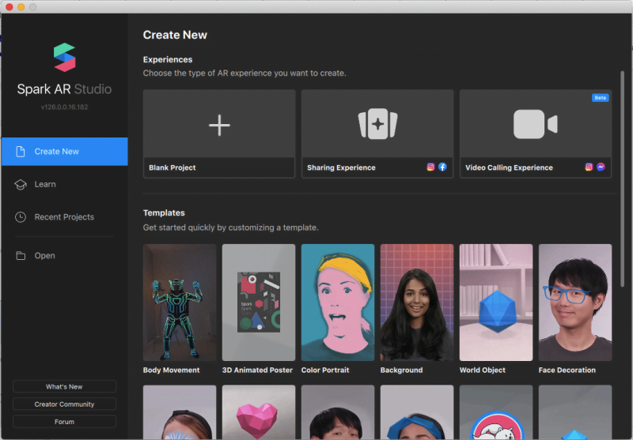The image size is (633, 440).
Task: Open the World Object template
Action: point(496,303)
